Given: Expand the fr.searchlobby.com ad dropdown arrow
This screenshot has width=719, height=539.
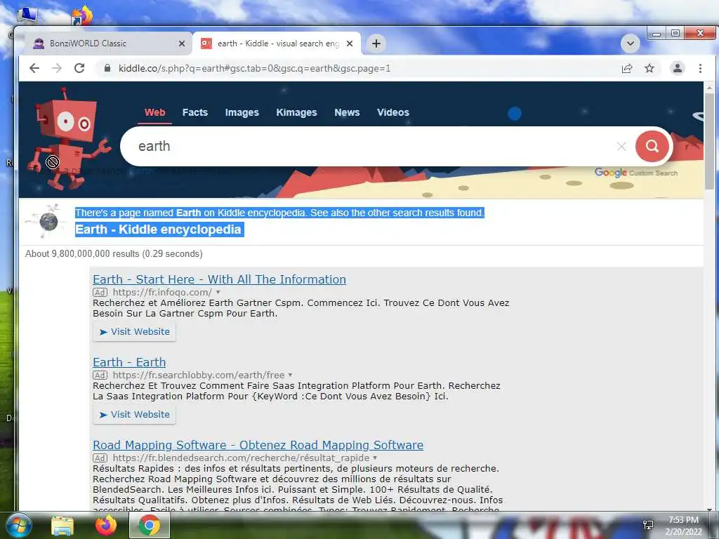Looking at the screenshot, I should 290,375.
